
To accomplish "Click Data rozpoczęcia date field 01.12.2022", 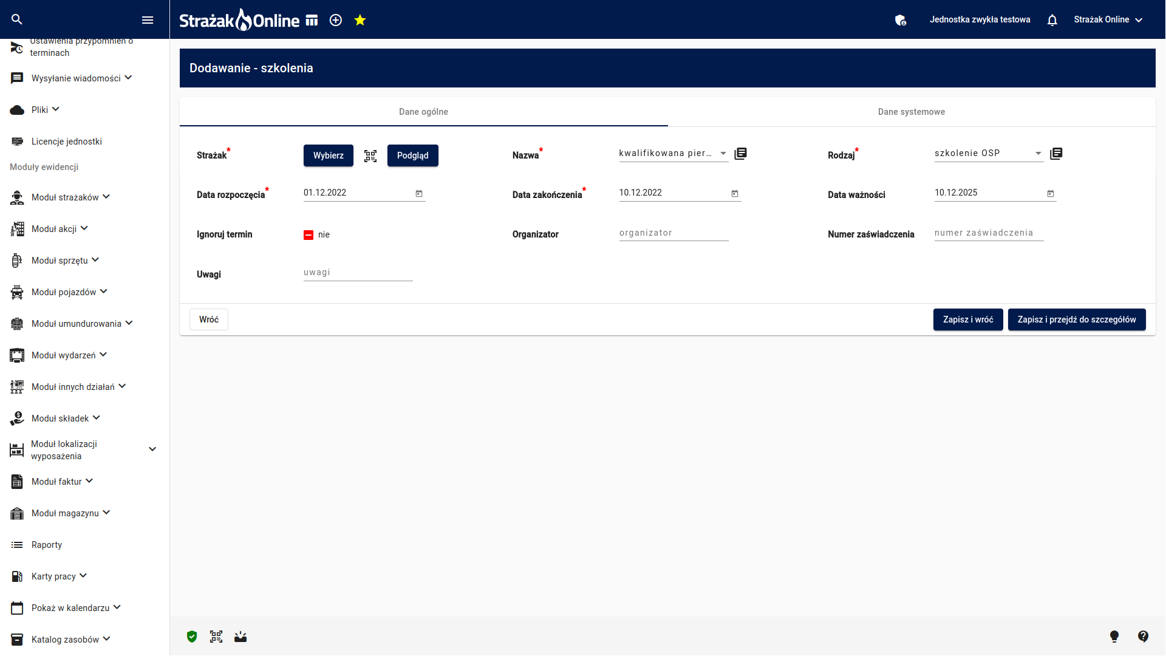I will 357,193.
